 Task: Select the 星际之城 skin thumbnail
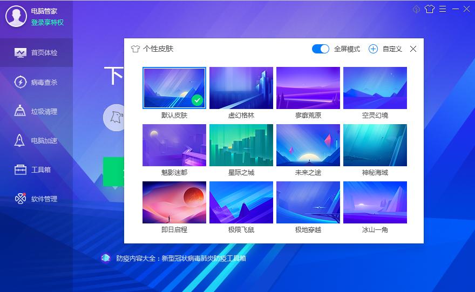241,145
